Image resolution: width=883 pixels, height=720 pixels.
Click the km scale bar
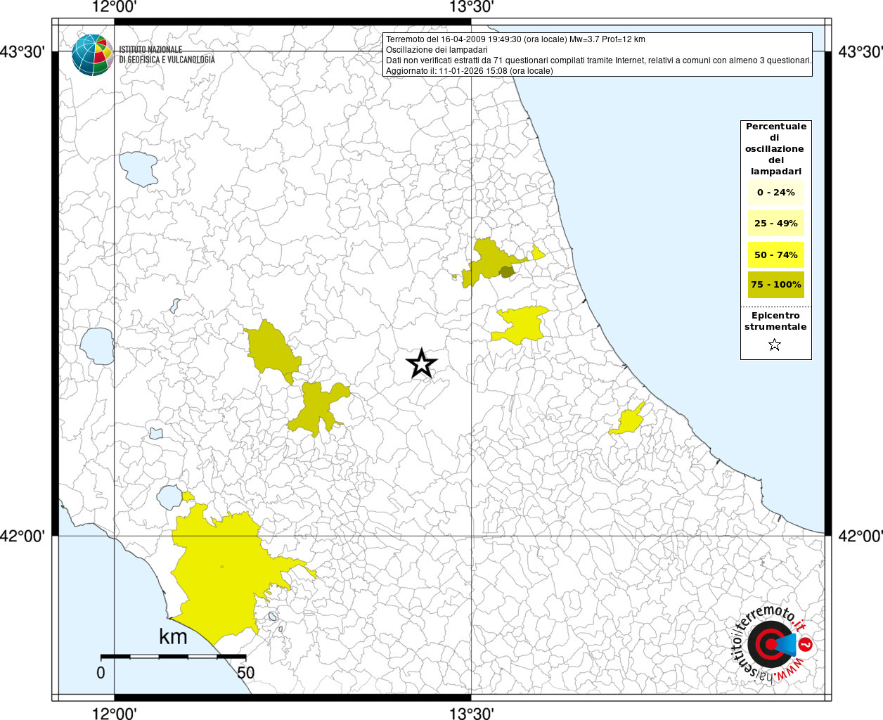173,657
